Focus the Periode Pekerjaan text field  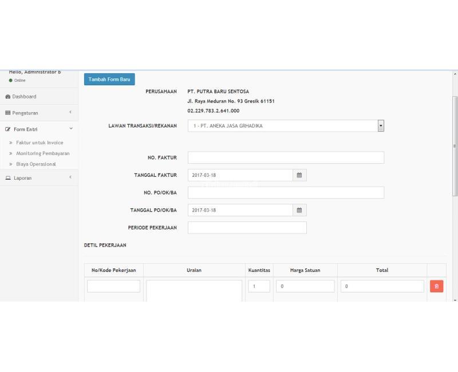click(x=247, y=228)
